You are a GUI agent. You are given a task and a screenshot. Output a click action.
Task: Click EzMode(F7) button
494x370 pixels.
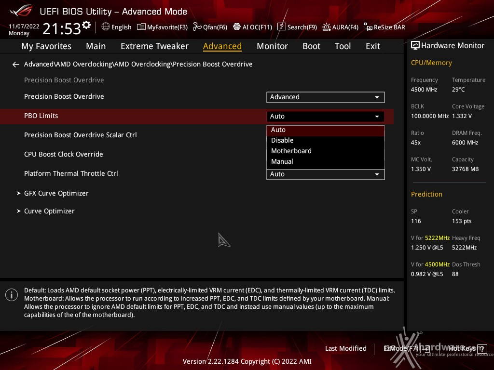coord(407,349)
